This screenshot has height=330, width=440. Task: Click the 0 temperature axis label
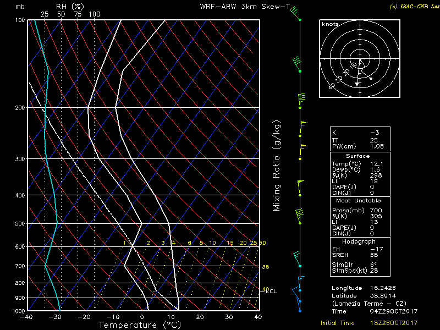[142, 317]
